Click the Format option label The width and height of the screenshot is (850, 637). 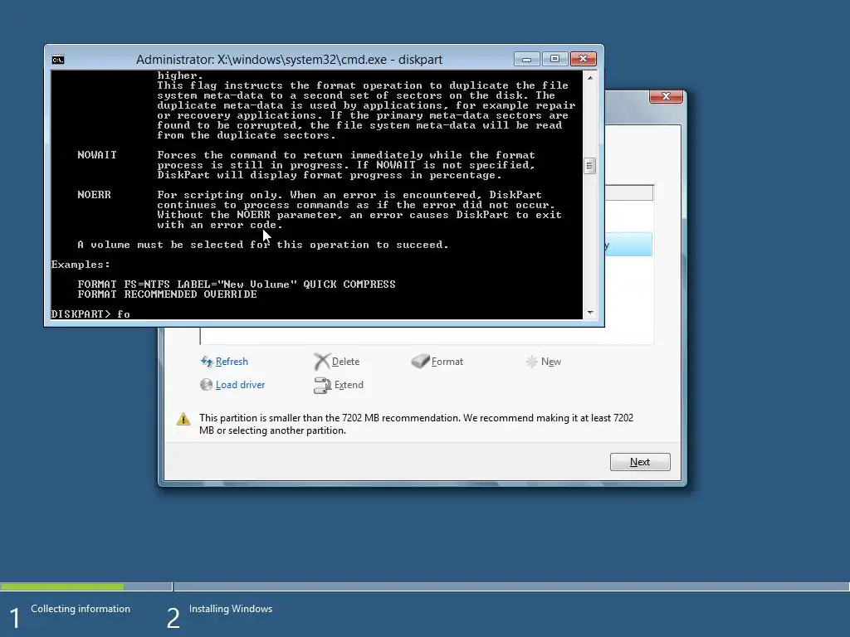pos(447,362)
